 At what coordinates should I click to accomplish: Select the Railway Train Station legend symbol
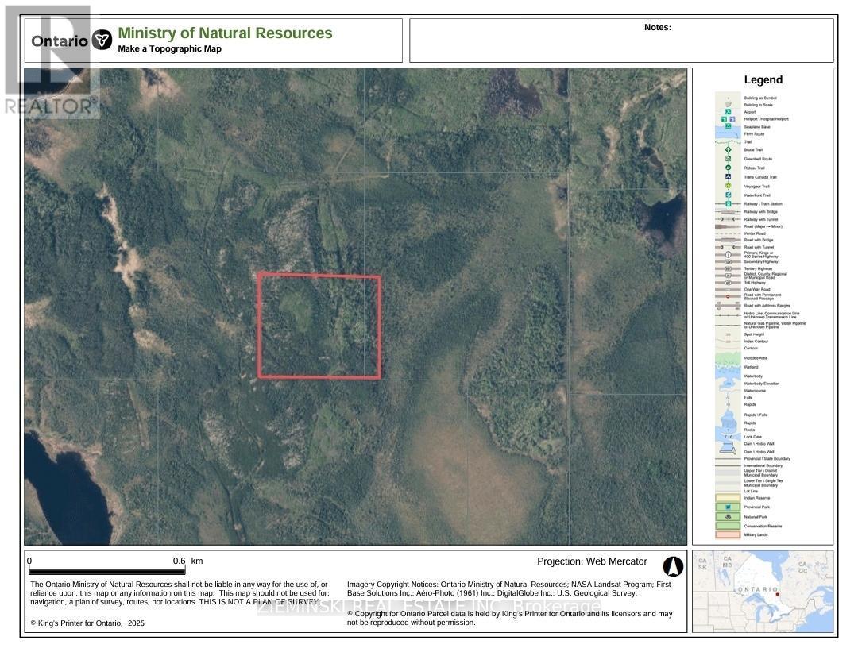tap(728, 203)
